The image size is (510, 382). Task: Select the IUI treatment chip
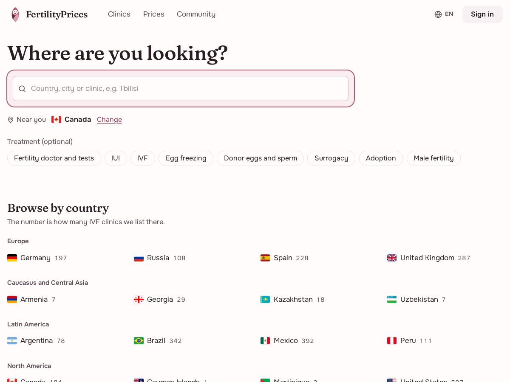coord(116,158)
